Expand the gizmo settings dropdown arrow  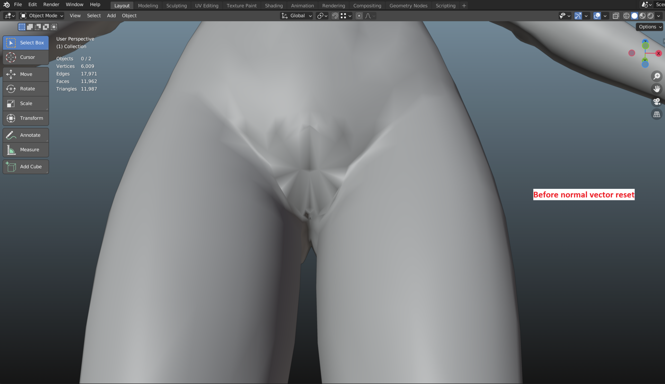click(x=586, y=16)
